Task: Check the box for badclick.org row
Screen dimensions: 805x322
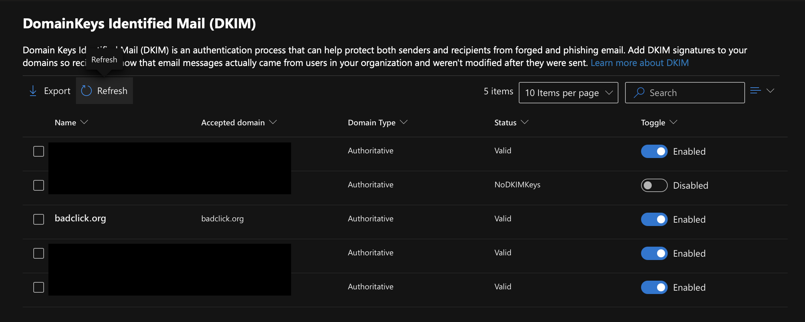Action: [39, 219]
